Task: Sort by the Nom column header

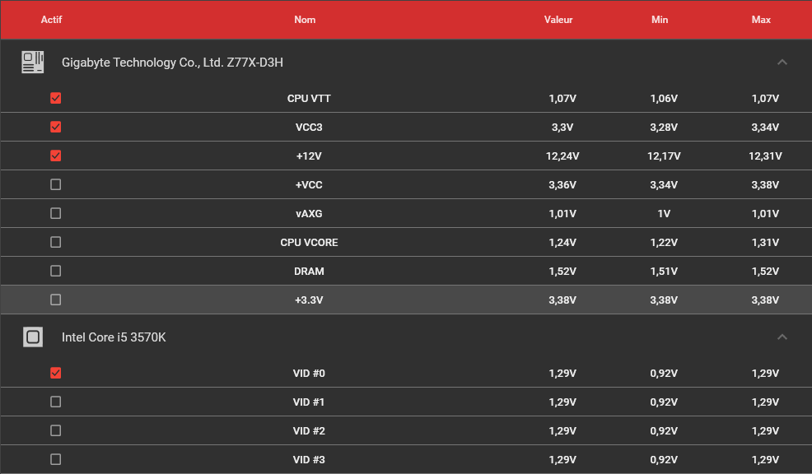Action: (305, 20)
